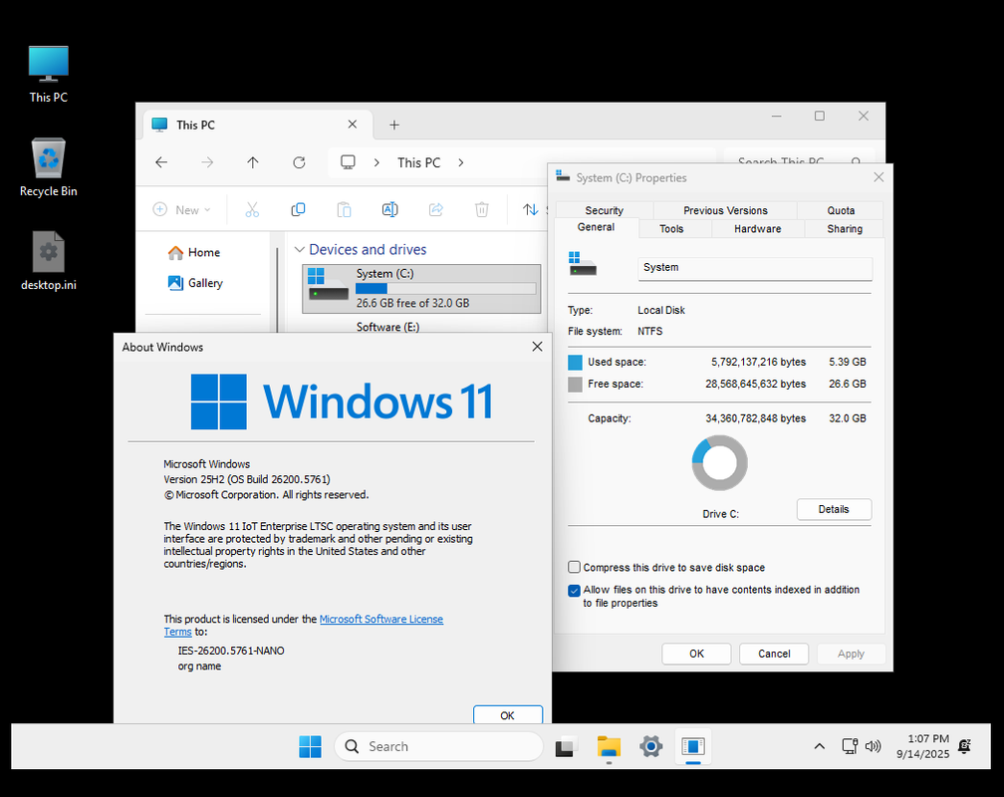1004x797 pixels.
Task: Click the Terms link
Action: [x=177, y=632]
